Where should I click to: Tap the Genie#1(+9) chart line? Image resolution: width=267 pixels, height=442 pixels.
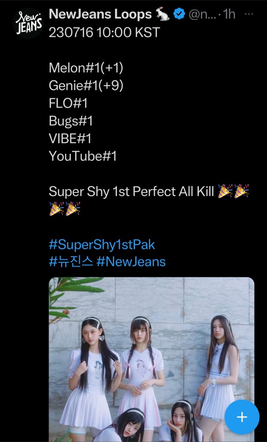coord(86,86)
